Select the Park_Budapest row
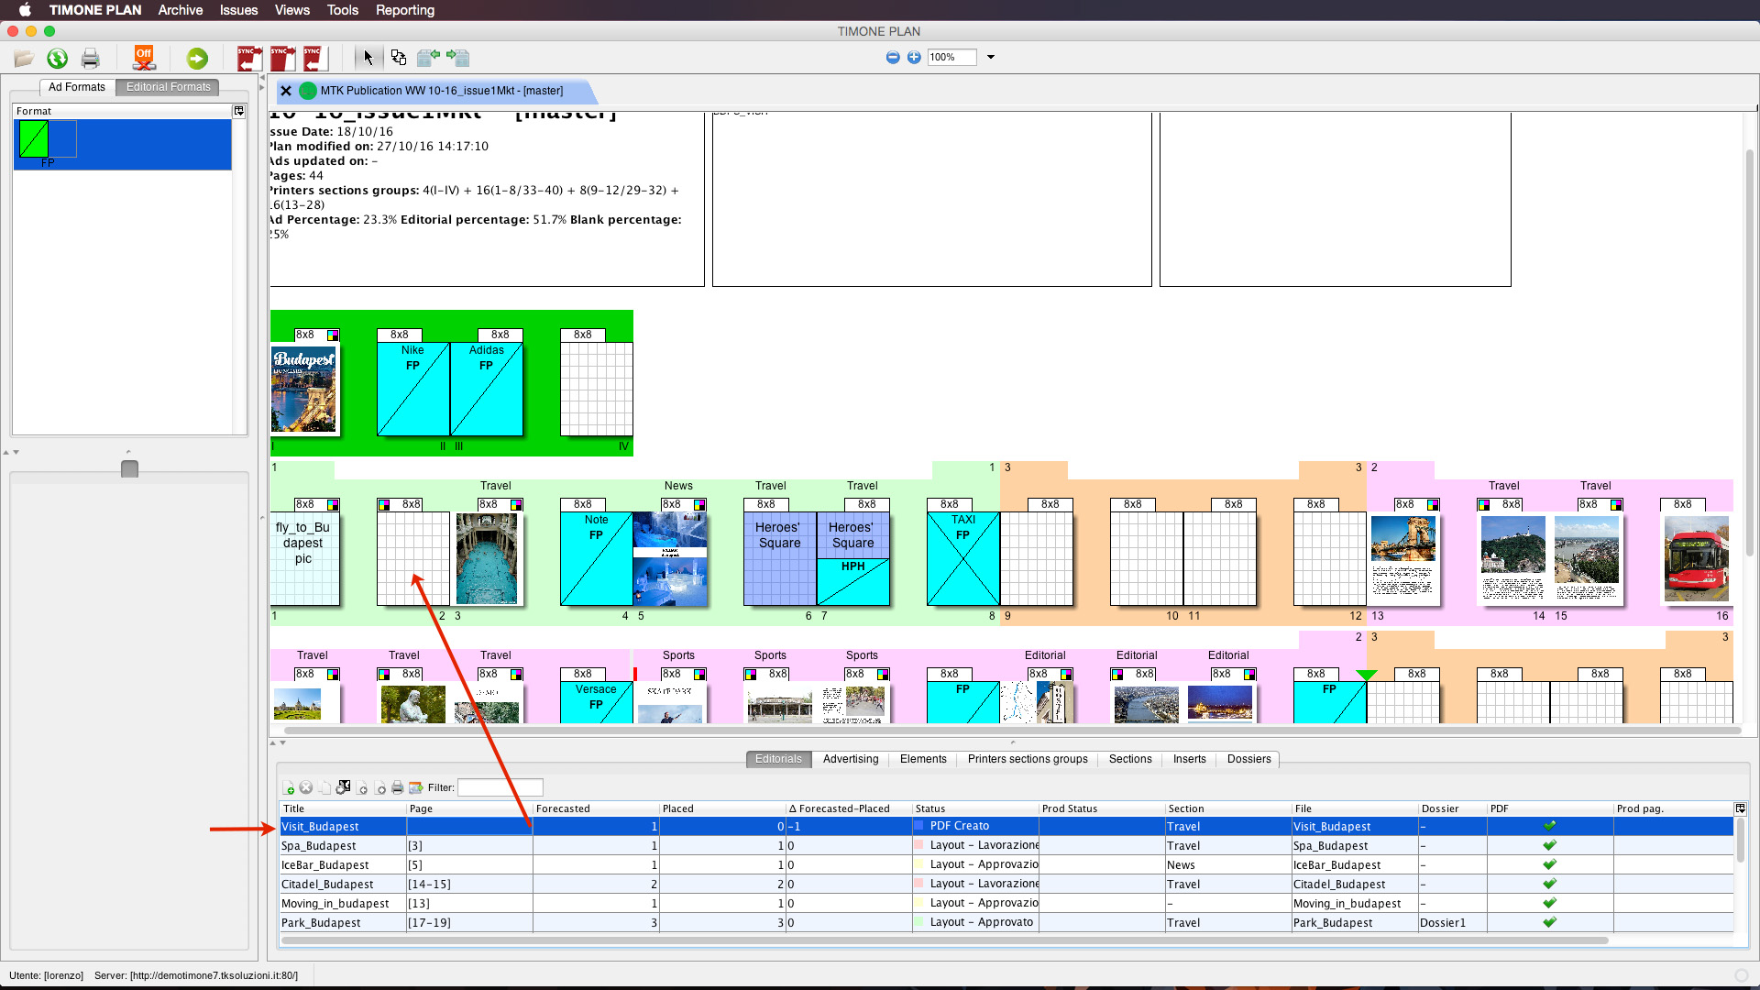Viewport: 1760px width, 990px height. 1006,923
